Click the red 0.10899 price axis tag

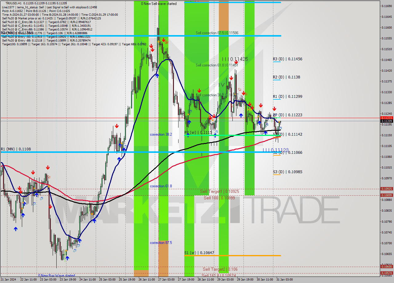click(x=387, y=195)
